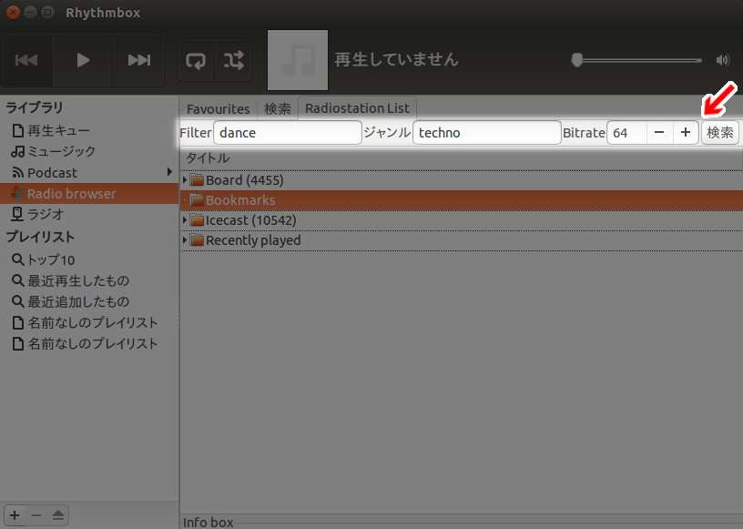743x529 pixels.
Task: Expand the Podcast sidebar entry
Action: 171,172
